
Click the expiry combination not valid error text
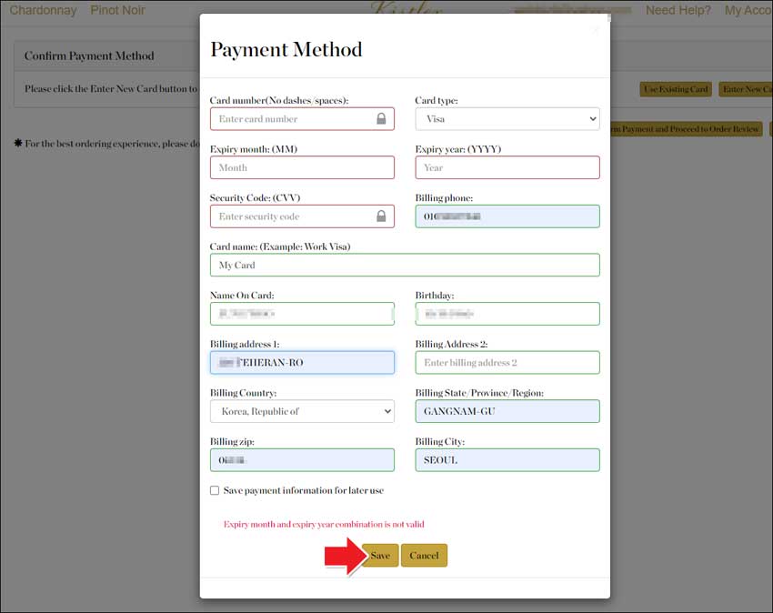point(324,524)
